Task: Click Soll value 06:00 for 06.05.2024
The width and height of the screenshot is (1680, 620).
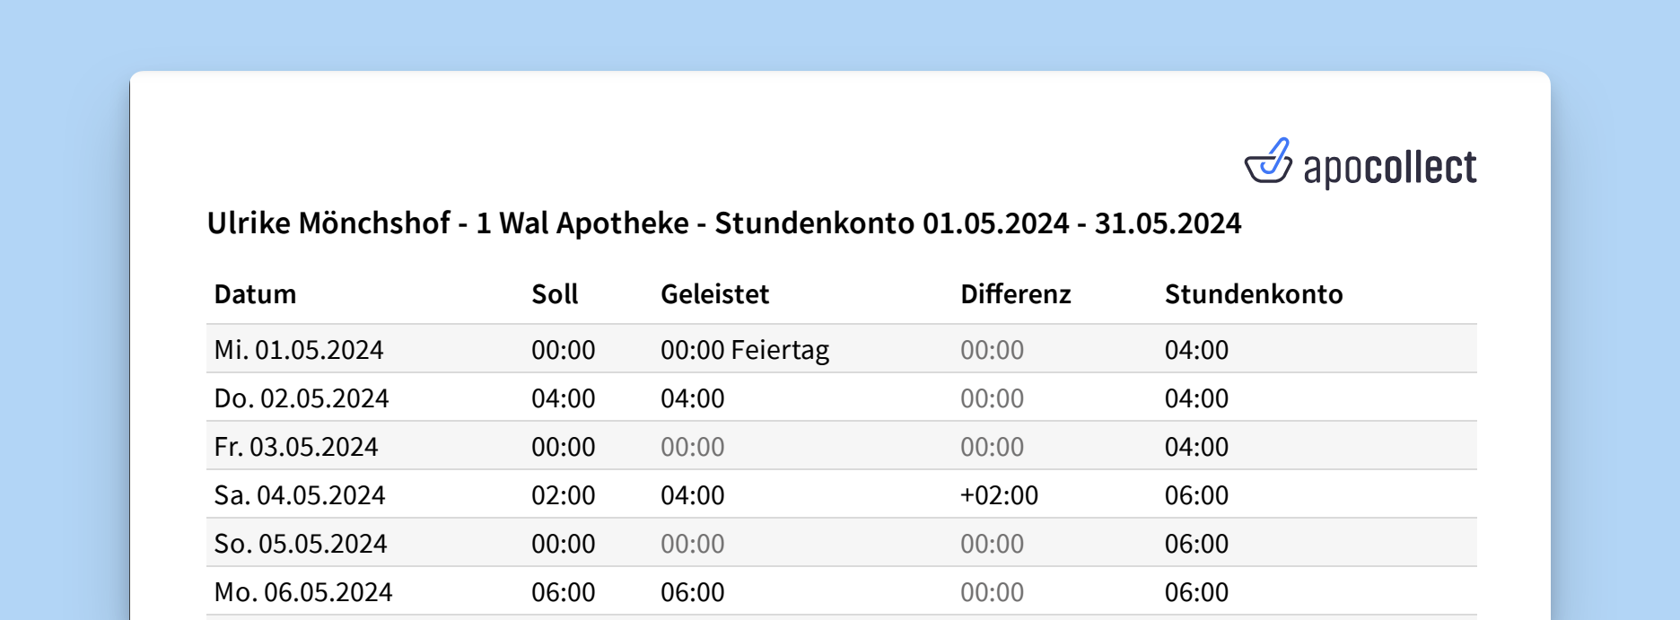Action: [x=563, y=592]
